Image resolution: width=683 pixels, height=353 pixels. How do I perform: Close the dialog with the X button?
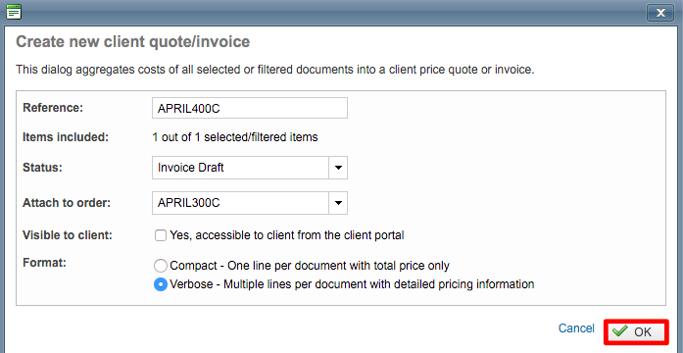(x=660, y=13)
